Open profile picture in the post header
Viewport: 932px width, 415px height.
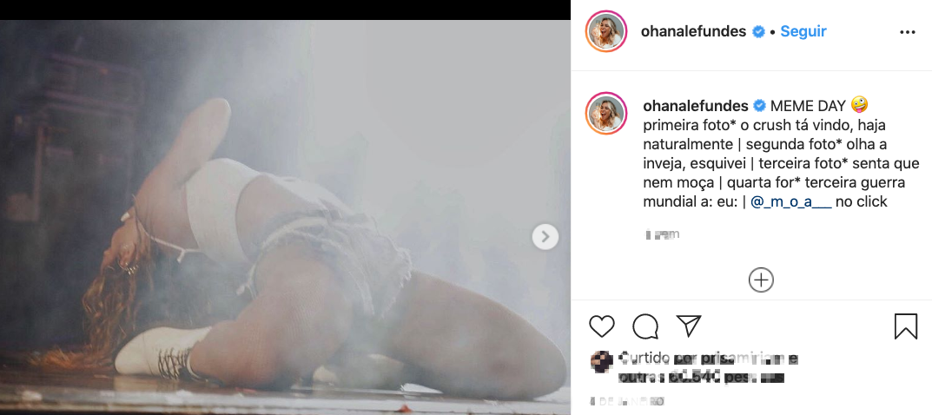(x=605, y=32)
